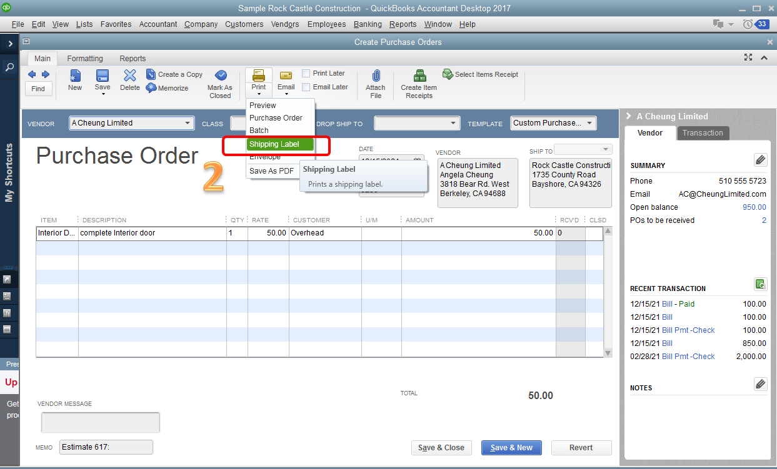The height and width of the screenshot is (469, 777).
Task: Edit vendor summary with the pencil icon
Action: (x=760, y=160)
